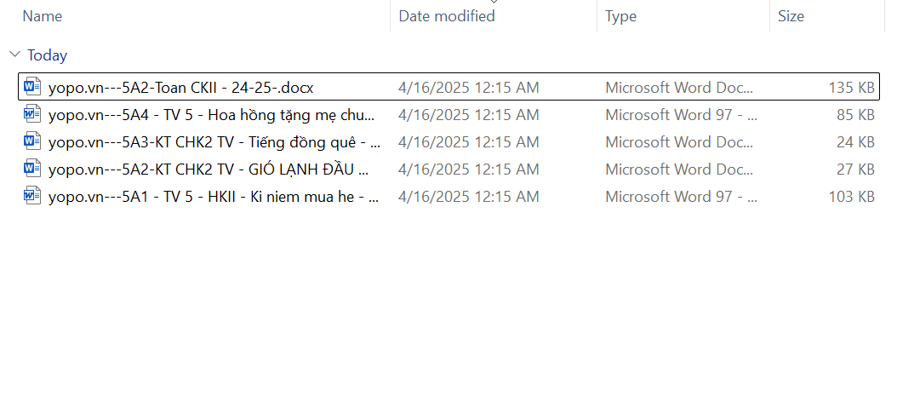Select the 5A1 - TV 5 - HKII - Ki niem mua he file name
The height and width of the screenshot is (408, 920).
(x=214, y=196)
